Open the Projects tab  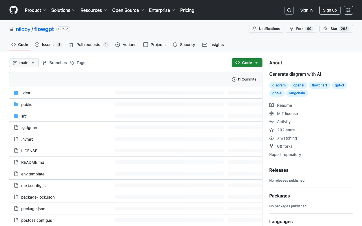pyautogui.click(x=154, y=45)
